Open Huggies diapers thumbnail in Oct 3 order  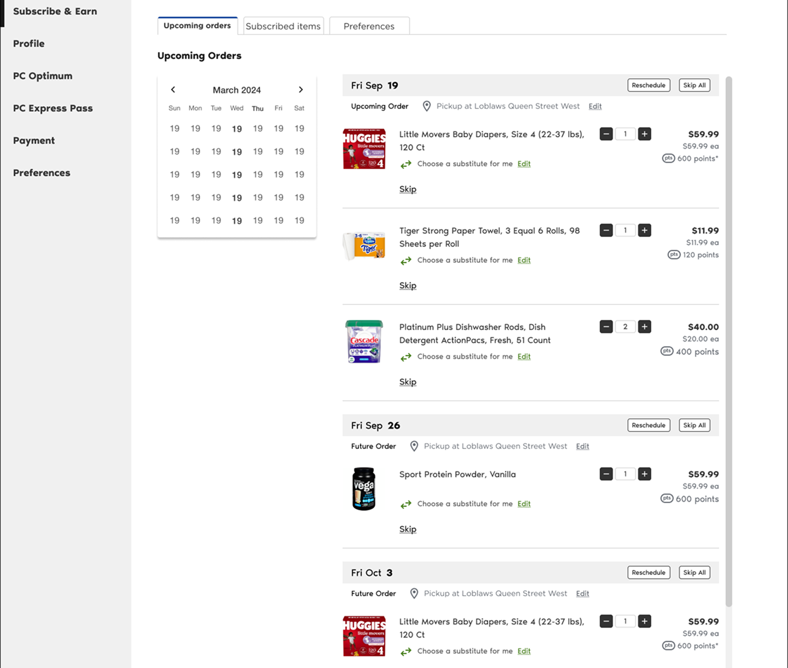coord(364,636)
